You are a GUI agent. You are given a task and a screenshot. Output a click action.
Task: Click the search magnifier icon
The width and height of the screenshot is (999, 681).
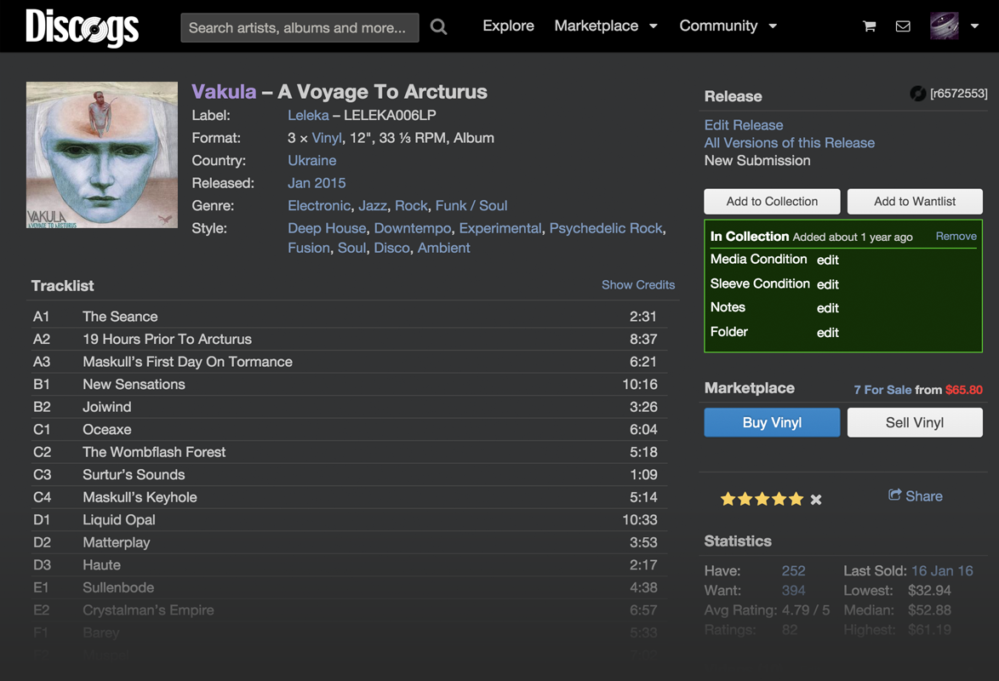438,26
